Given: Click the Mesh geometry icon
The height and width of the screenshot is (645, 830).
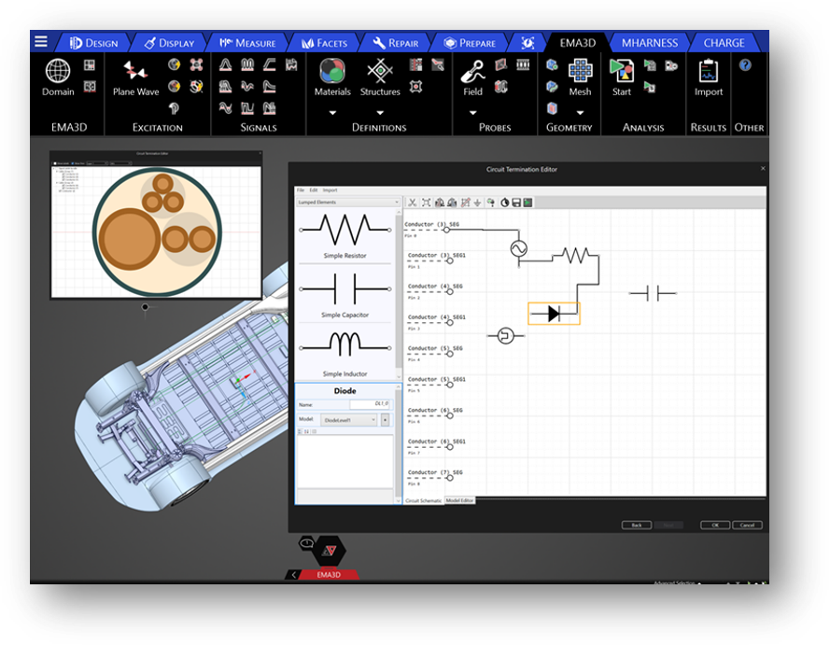Looking at the screenshot, I should click(x=580, y=72).
